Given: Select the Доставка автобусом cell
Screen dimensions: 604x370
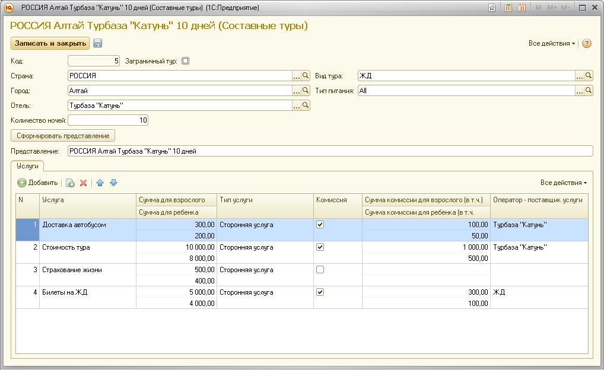Looking at the screenshot, I should (88, 230).
